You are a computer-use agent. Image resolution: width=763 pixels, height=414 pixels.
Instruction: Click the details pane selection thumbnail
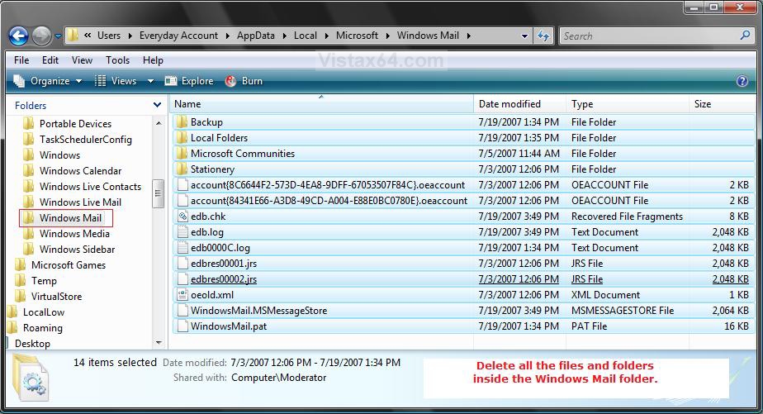pos(31,378)
